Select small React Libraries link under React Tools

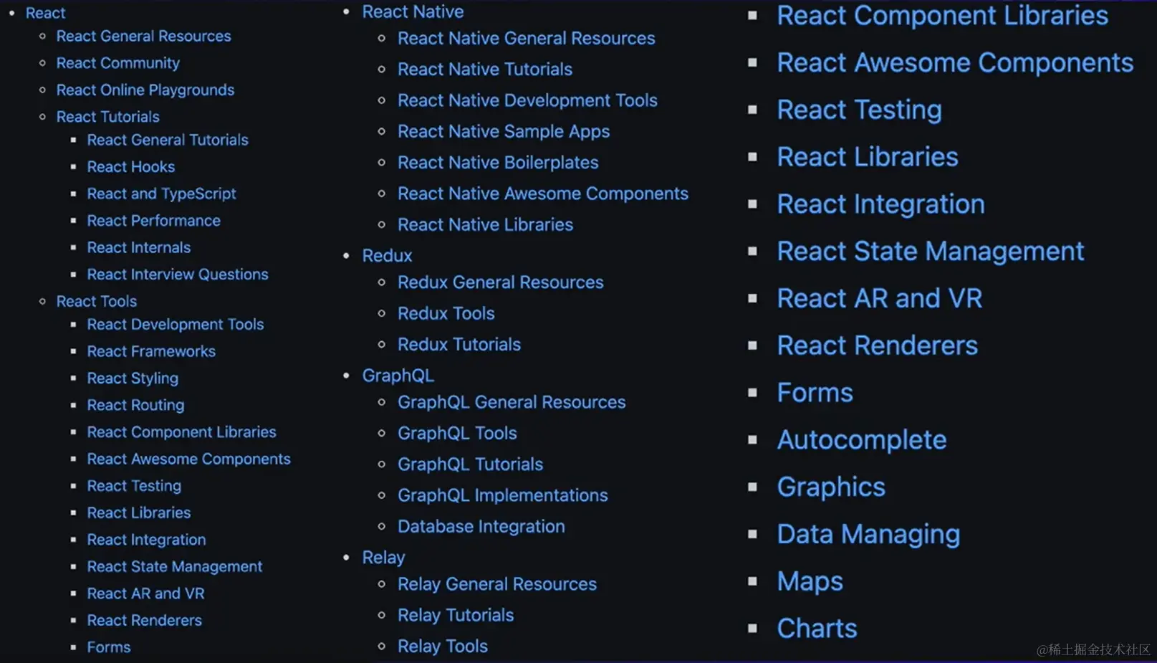[x=138, y=512]
